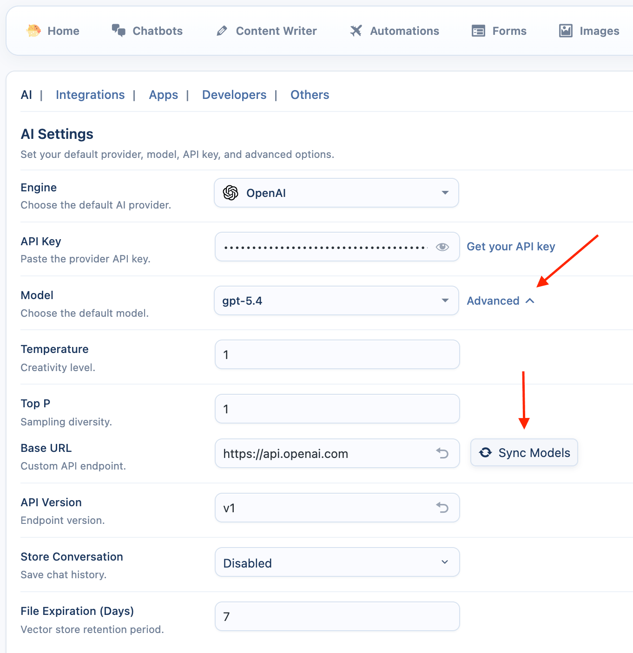633x653 pixels.
Task: Open the Model gpt-5.4 dropdown
Action: (336, 300)
